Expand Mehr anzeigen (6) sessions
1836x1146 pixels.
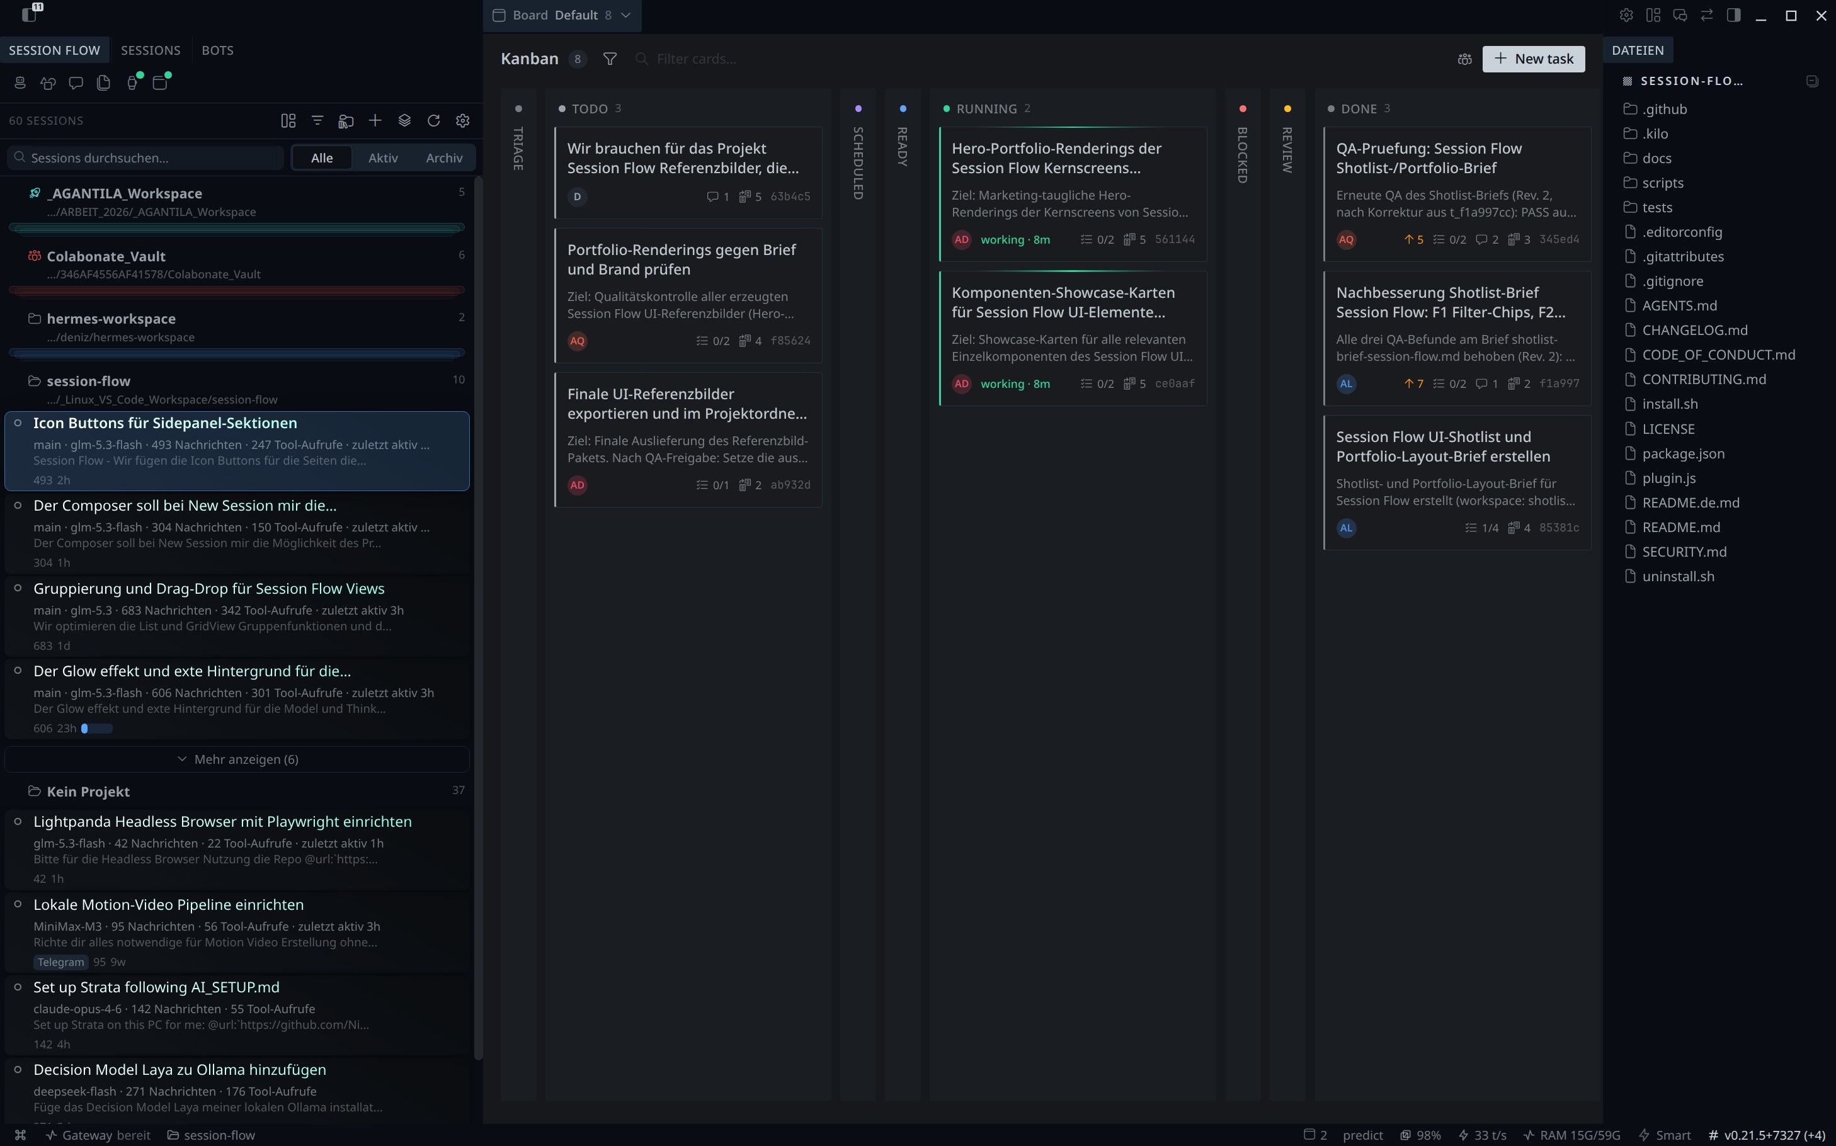[237, 759]
